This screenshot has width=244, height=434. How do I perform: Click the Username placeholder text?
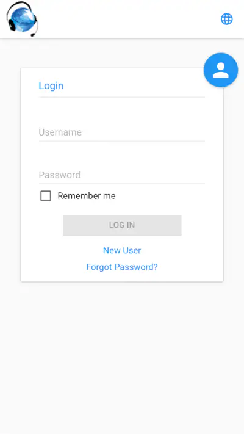(60, 132)
